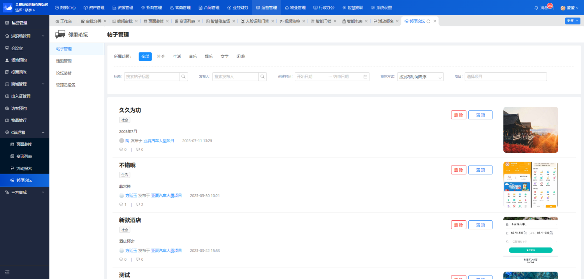Pin the 不错哦 post to top
The height and width of the screenshot is (279, 584).
(x=480, y=170)
